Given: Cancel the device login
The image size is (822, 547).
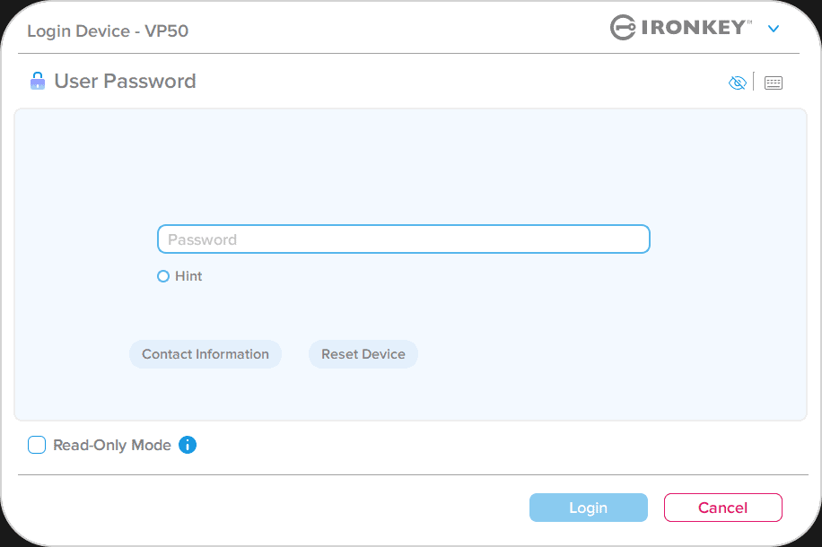Looking at the screenshot, I should [x=722, y=508].
